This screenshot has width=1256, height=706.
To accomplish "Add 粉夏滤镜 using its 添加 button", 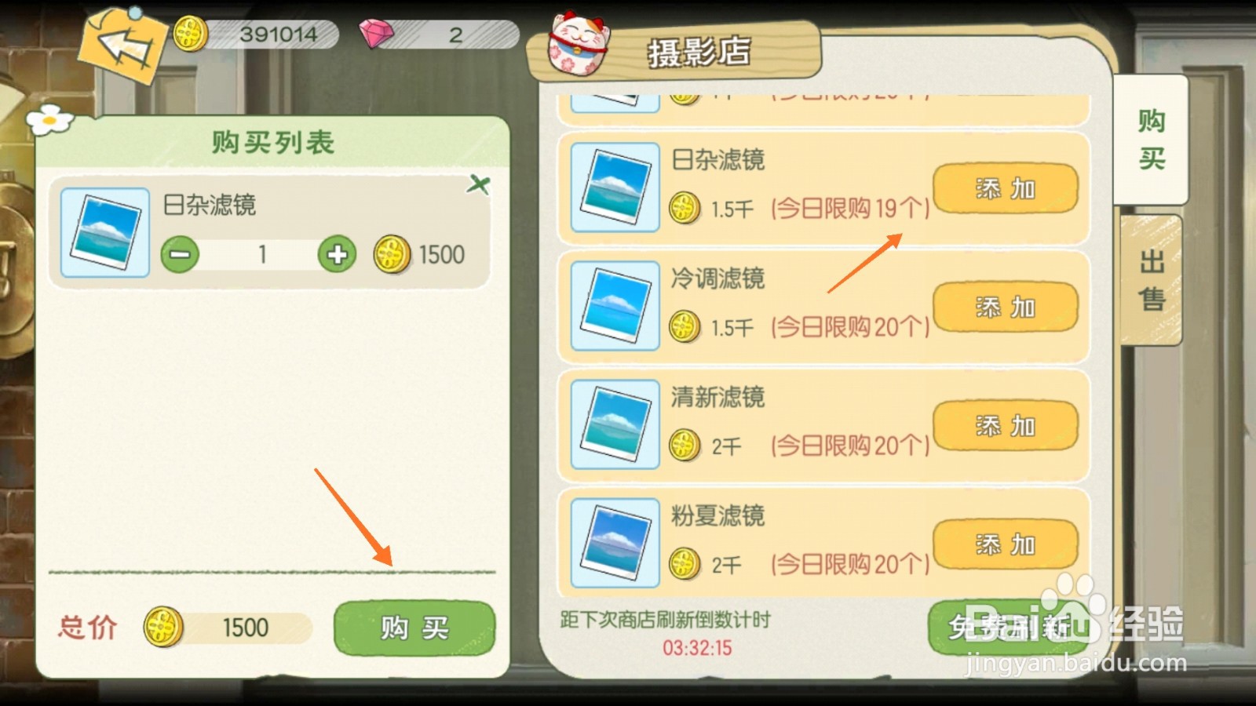I will point(1006,544).
